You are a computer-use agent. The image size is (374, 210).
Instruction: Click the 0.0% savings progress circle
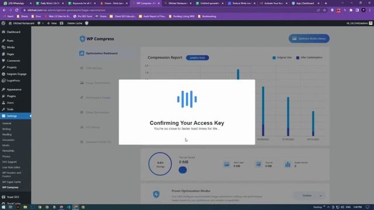coord(160,164)
